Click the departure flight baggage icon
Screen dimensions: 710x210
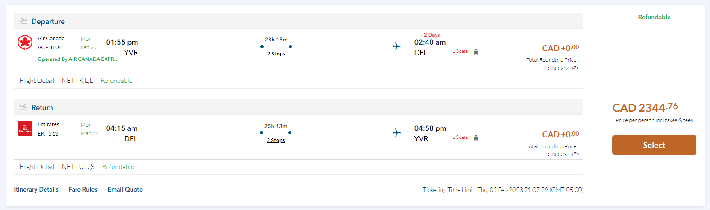click(476, 52)
